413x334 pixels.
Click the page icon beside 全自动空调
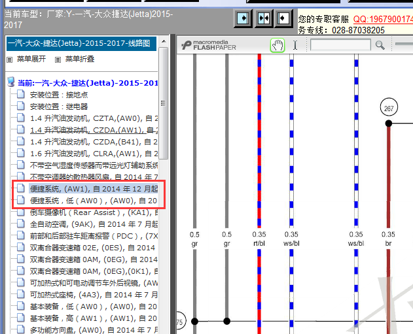tap(21, 224)
